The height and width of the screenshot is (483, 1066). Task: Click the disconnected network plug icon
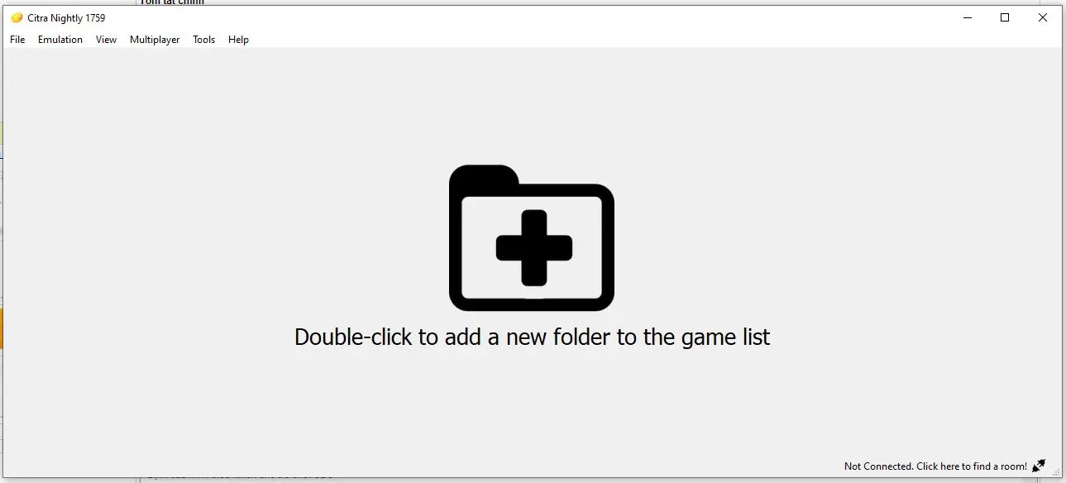1040,466
